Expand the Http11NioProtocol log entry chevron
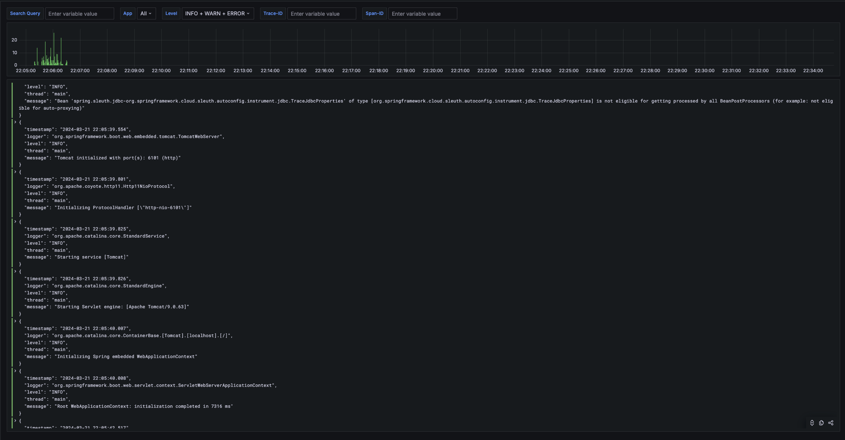The width and height of the screenshot is (845, 440). 15,172
